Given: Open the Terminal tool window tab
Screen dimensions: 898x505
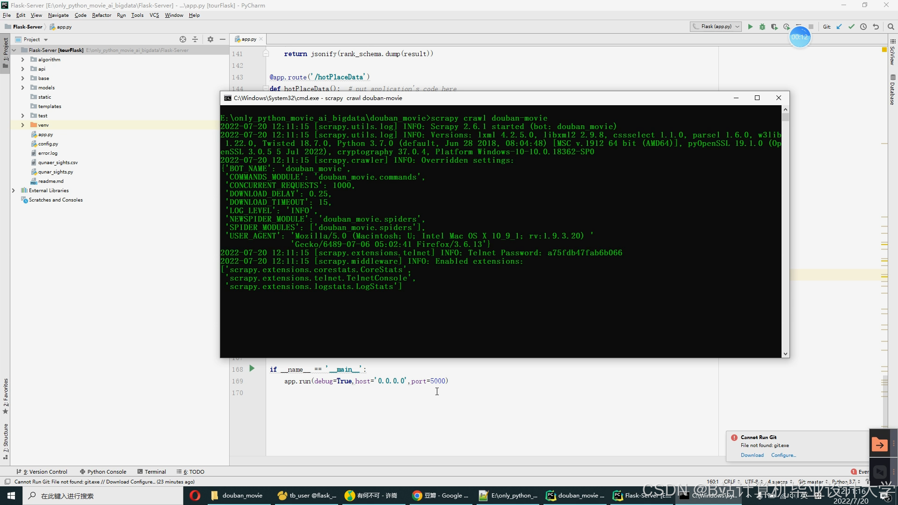Looking at the screenshot, I should [x=152, y=472].
